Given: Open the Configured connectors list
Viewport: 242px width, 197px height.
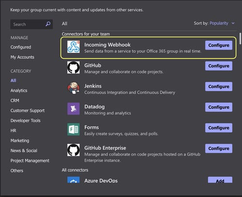Looking at the screenshot, I should click(21, 47).
